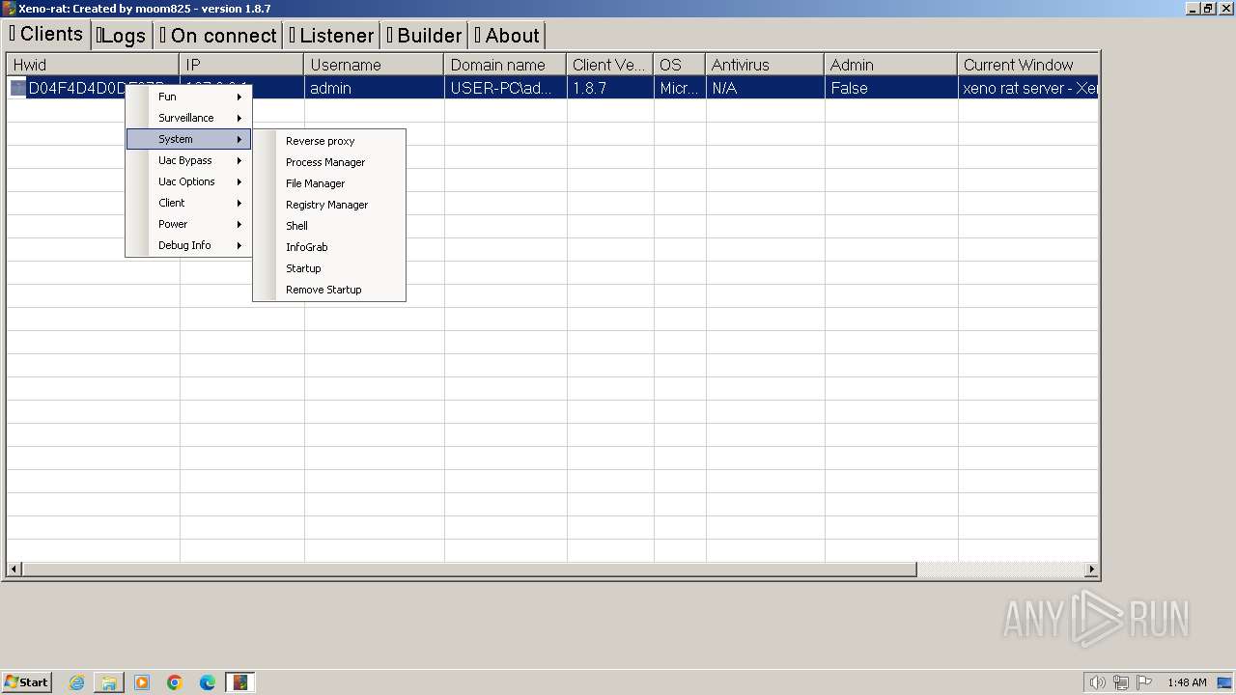
Task: Expand the Fun submenu
Action: coord(188,97)
